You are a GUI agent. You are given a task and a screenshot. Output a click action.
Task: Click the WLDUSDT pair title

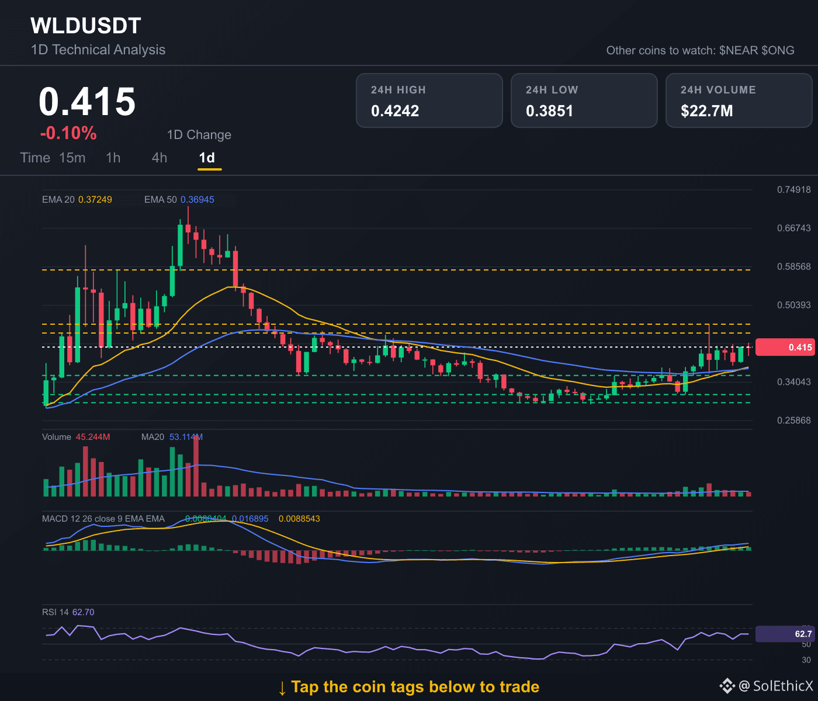[x=86, y=26]
